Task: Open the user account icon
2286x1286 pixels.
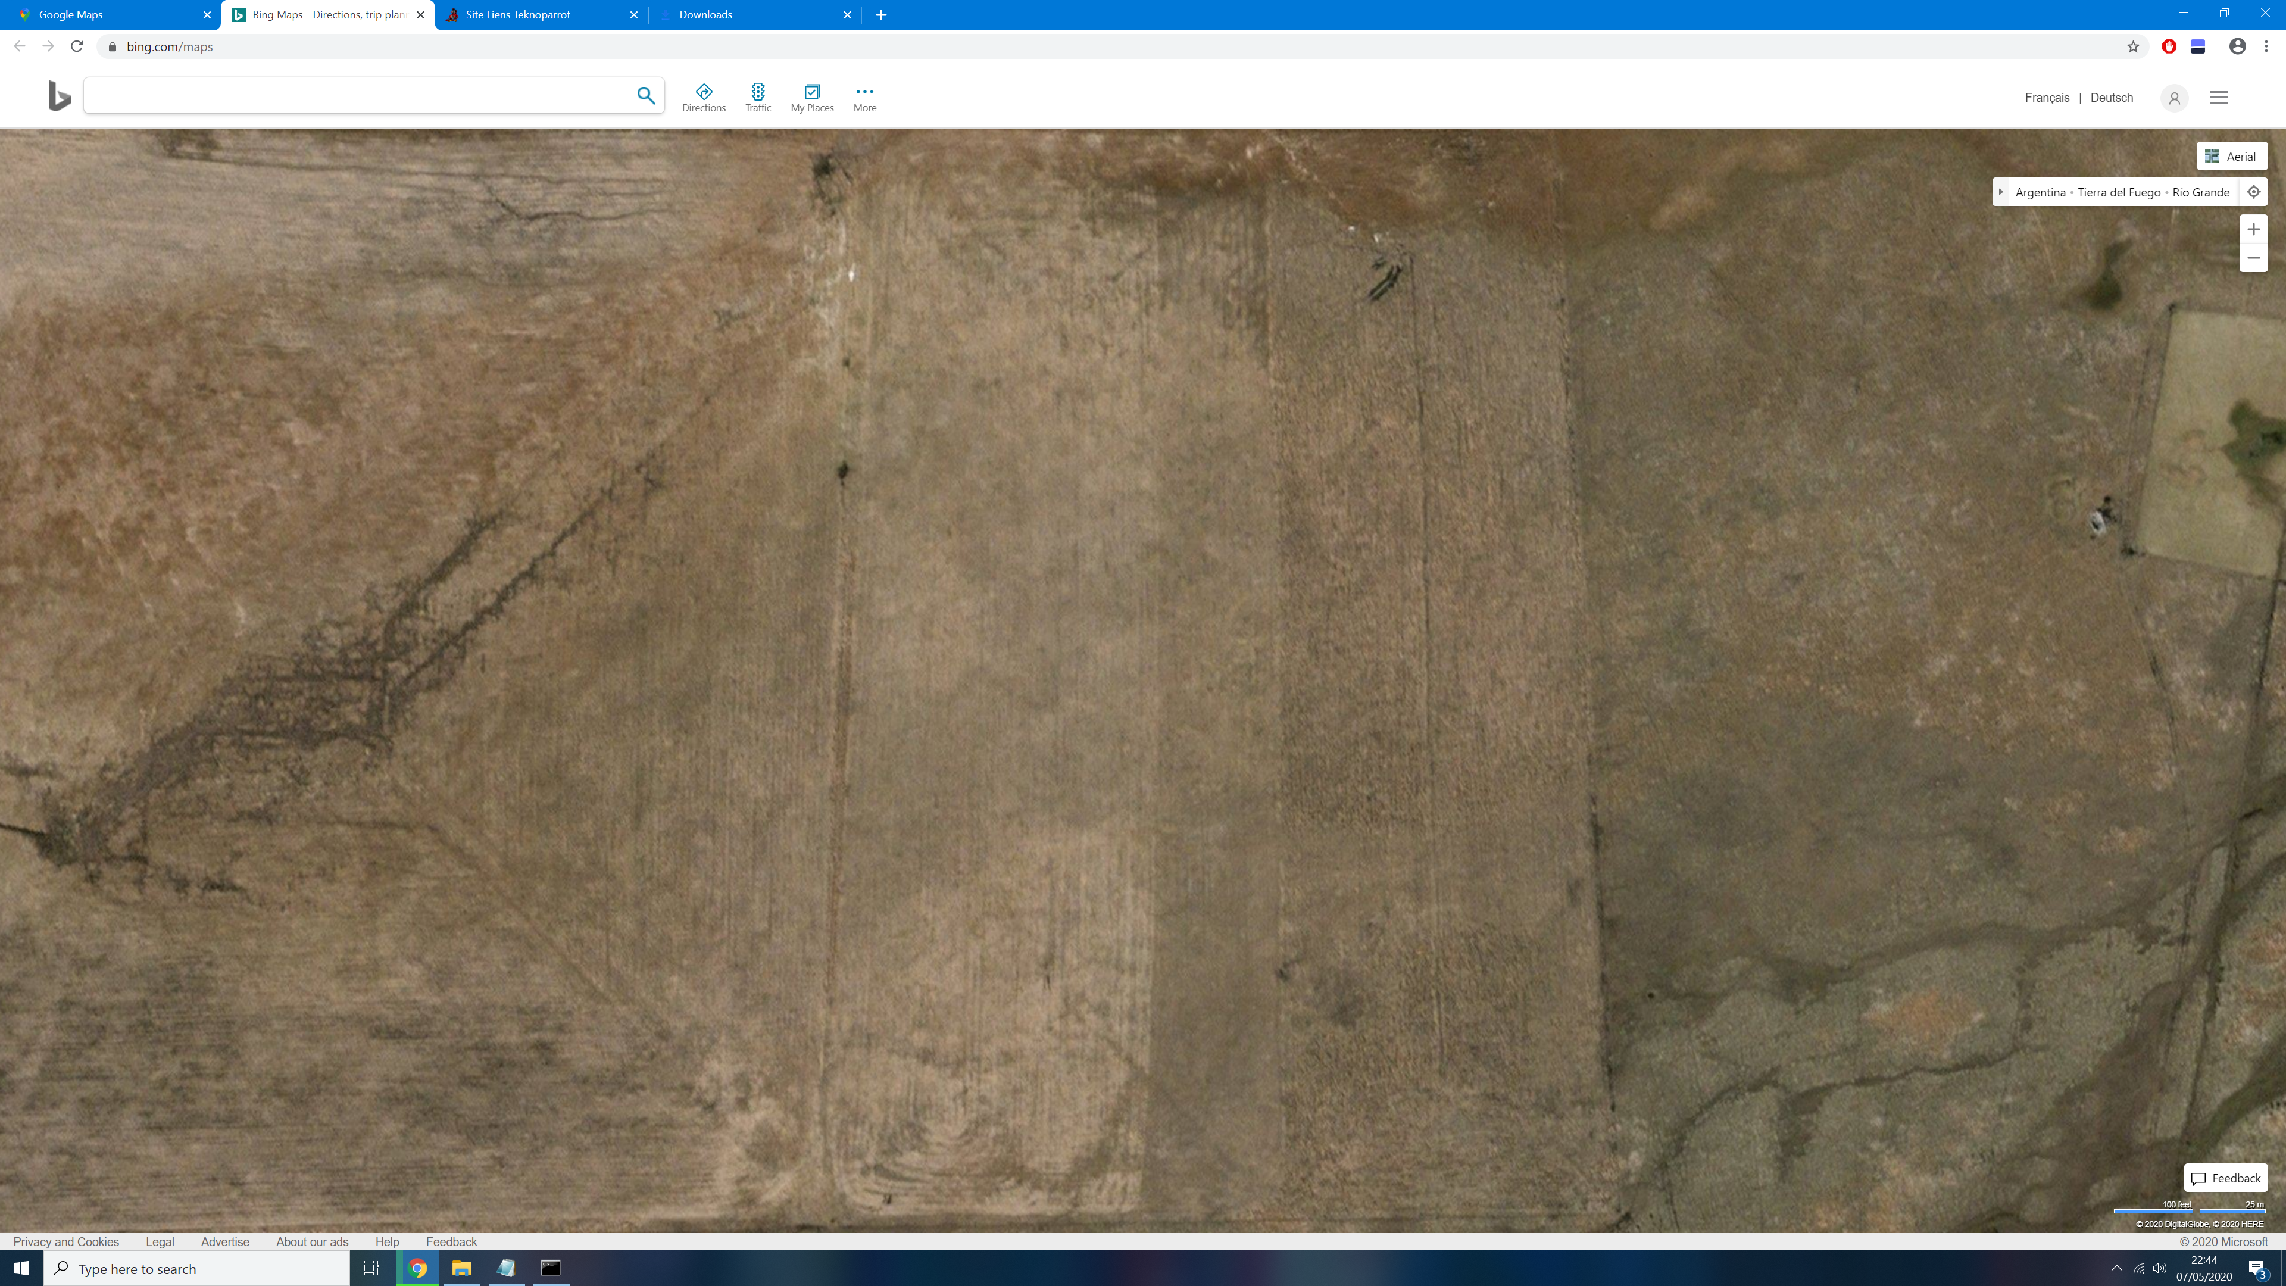Action: [x=2174, y=98]
